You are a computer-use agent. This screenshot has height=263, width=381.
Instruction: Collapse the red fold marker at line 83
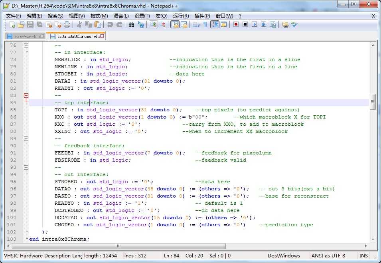pyautogui.click(x=26, y=95)
